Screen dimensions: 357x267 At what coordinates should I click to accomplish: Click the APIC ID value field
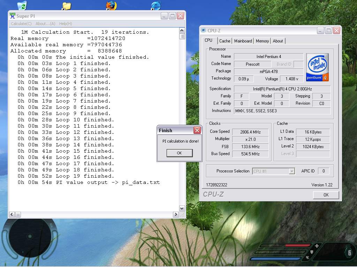coord(324,171)
